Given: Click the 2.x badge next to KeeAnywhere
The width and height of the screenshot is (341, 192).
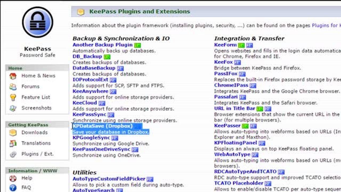Looking at the screenshot, I should point(113,92).
